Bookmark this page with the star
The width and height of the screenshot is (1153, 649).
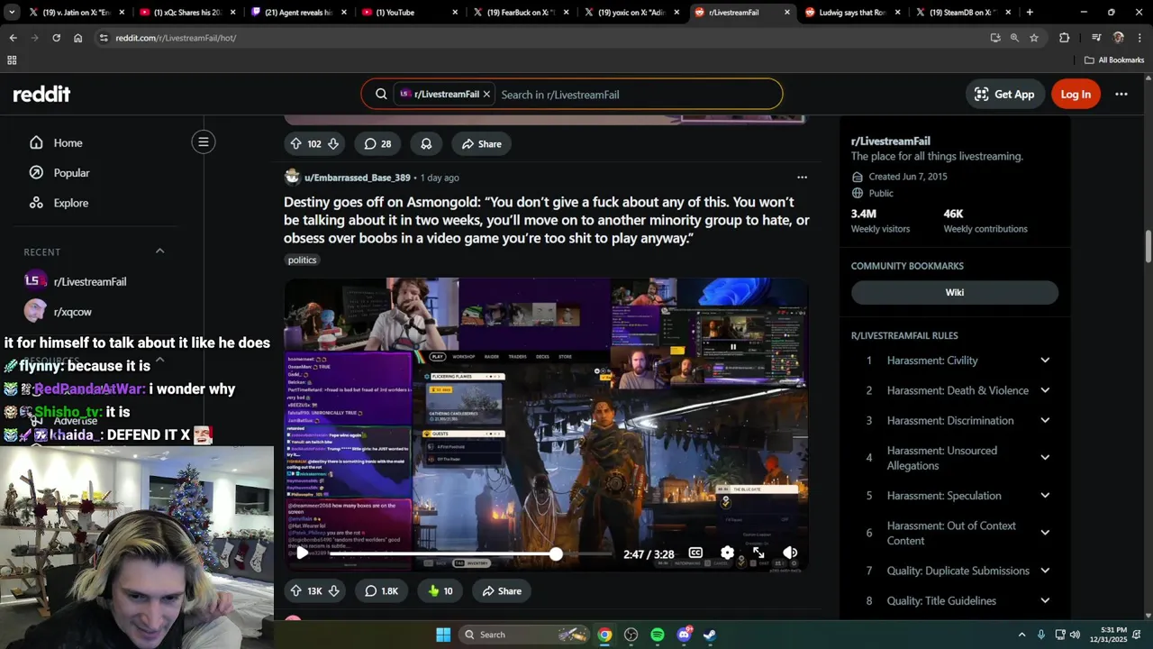(x=1034, y=38)
